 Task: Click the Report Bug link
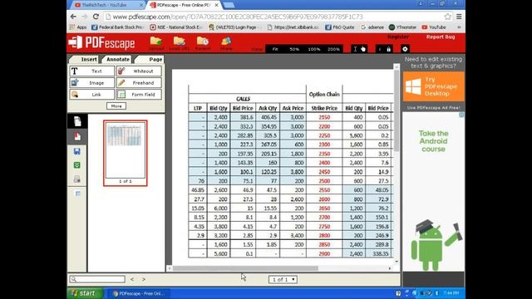coord(441,37)
